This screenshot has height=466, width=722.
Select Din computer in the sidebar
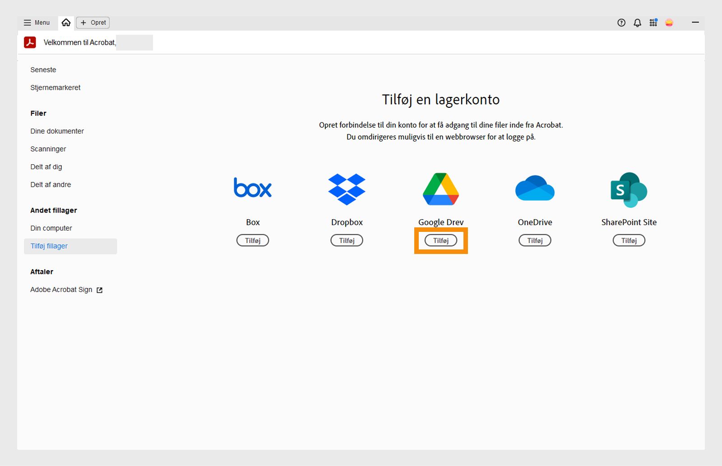[x=51, y=228]
